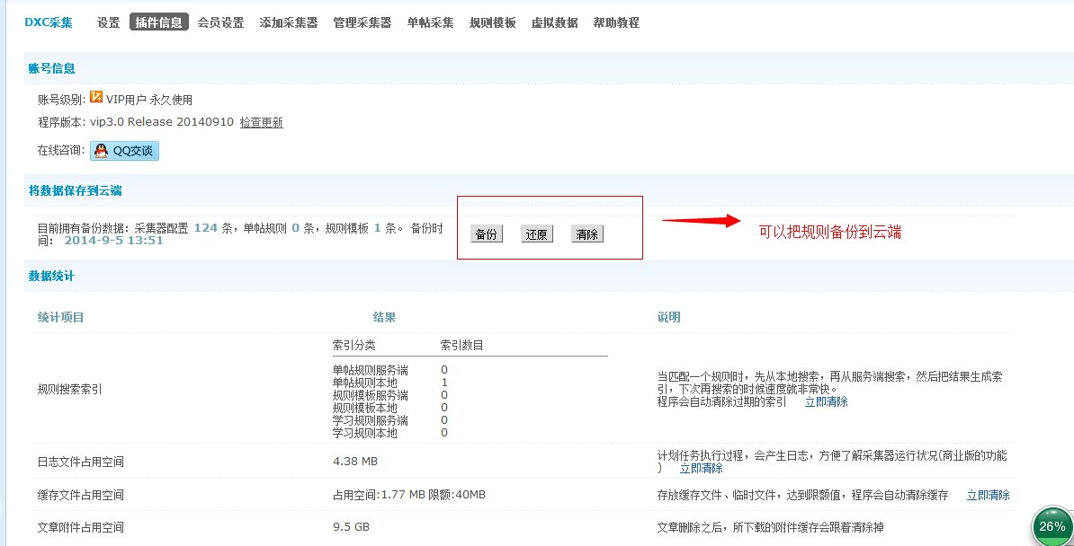The height and width of the screenshot is (546, 1074).
Task: Click the 结果 column header
Action: pos(384,318)
